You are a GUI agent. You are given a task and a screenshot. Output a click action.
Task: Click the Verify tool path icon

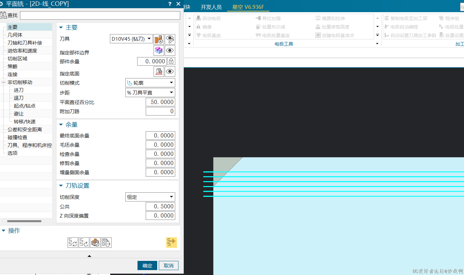click(95, 243)
